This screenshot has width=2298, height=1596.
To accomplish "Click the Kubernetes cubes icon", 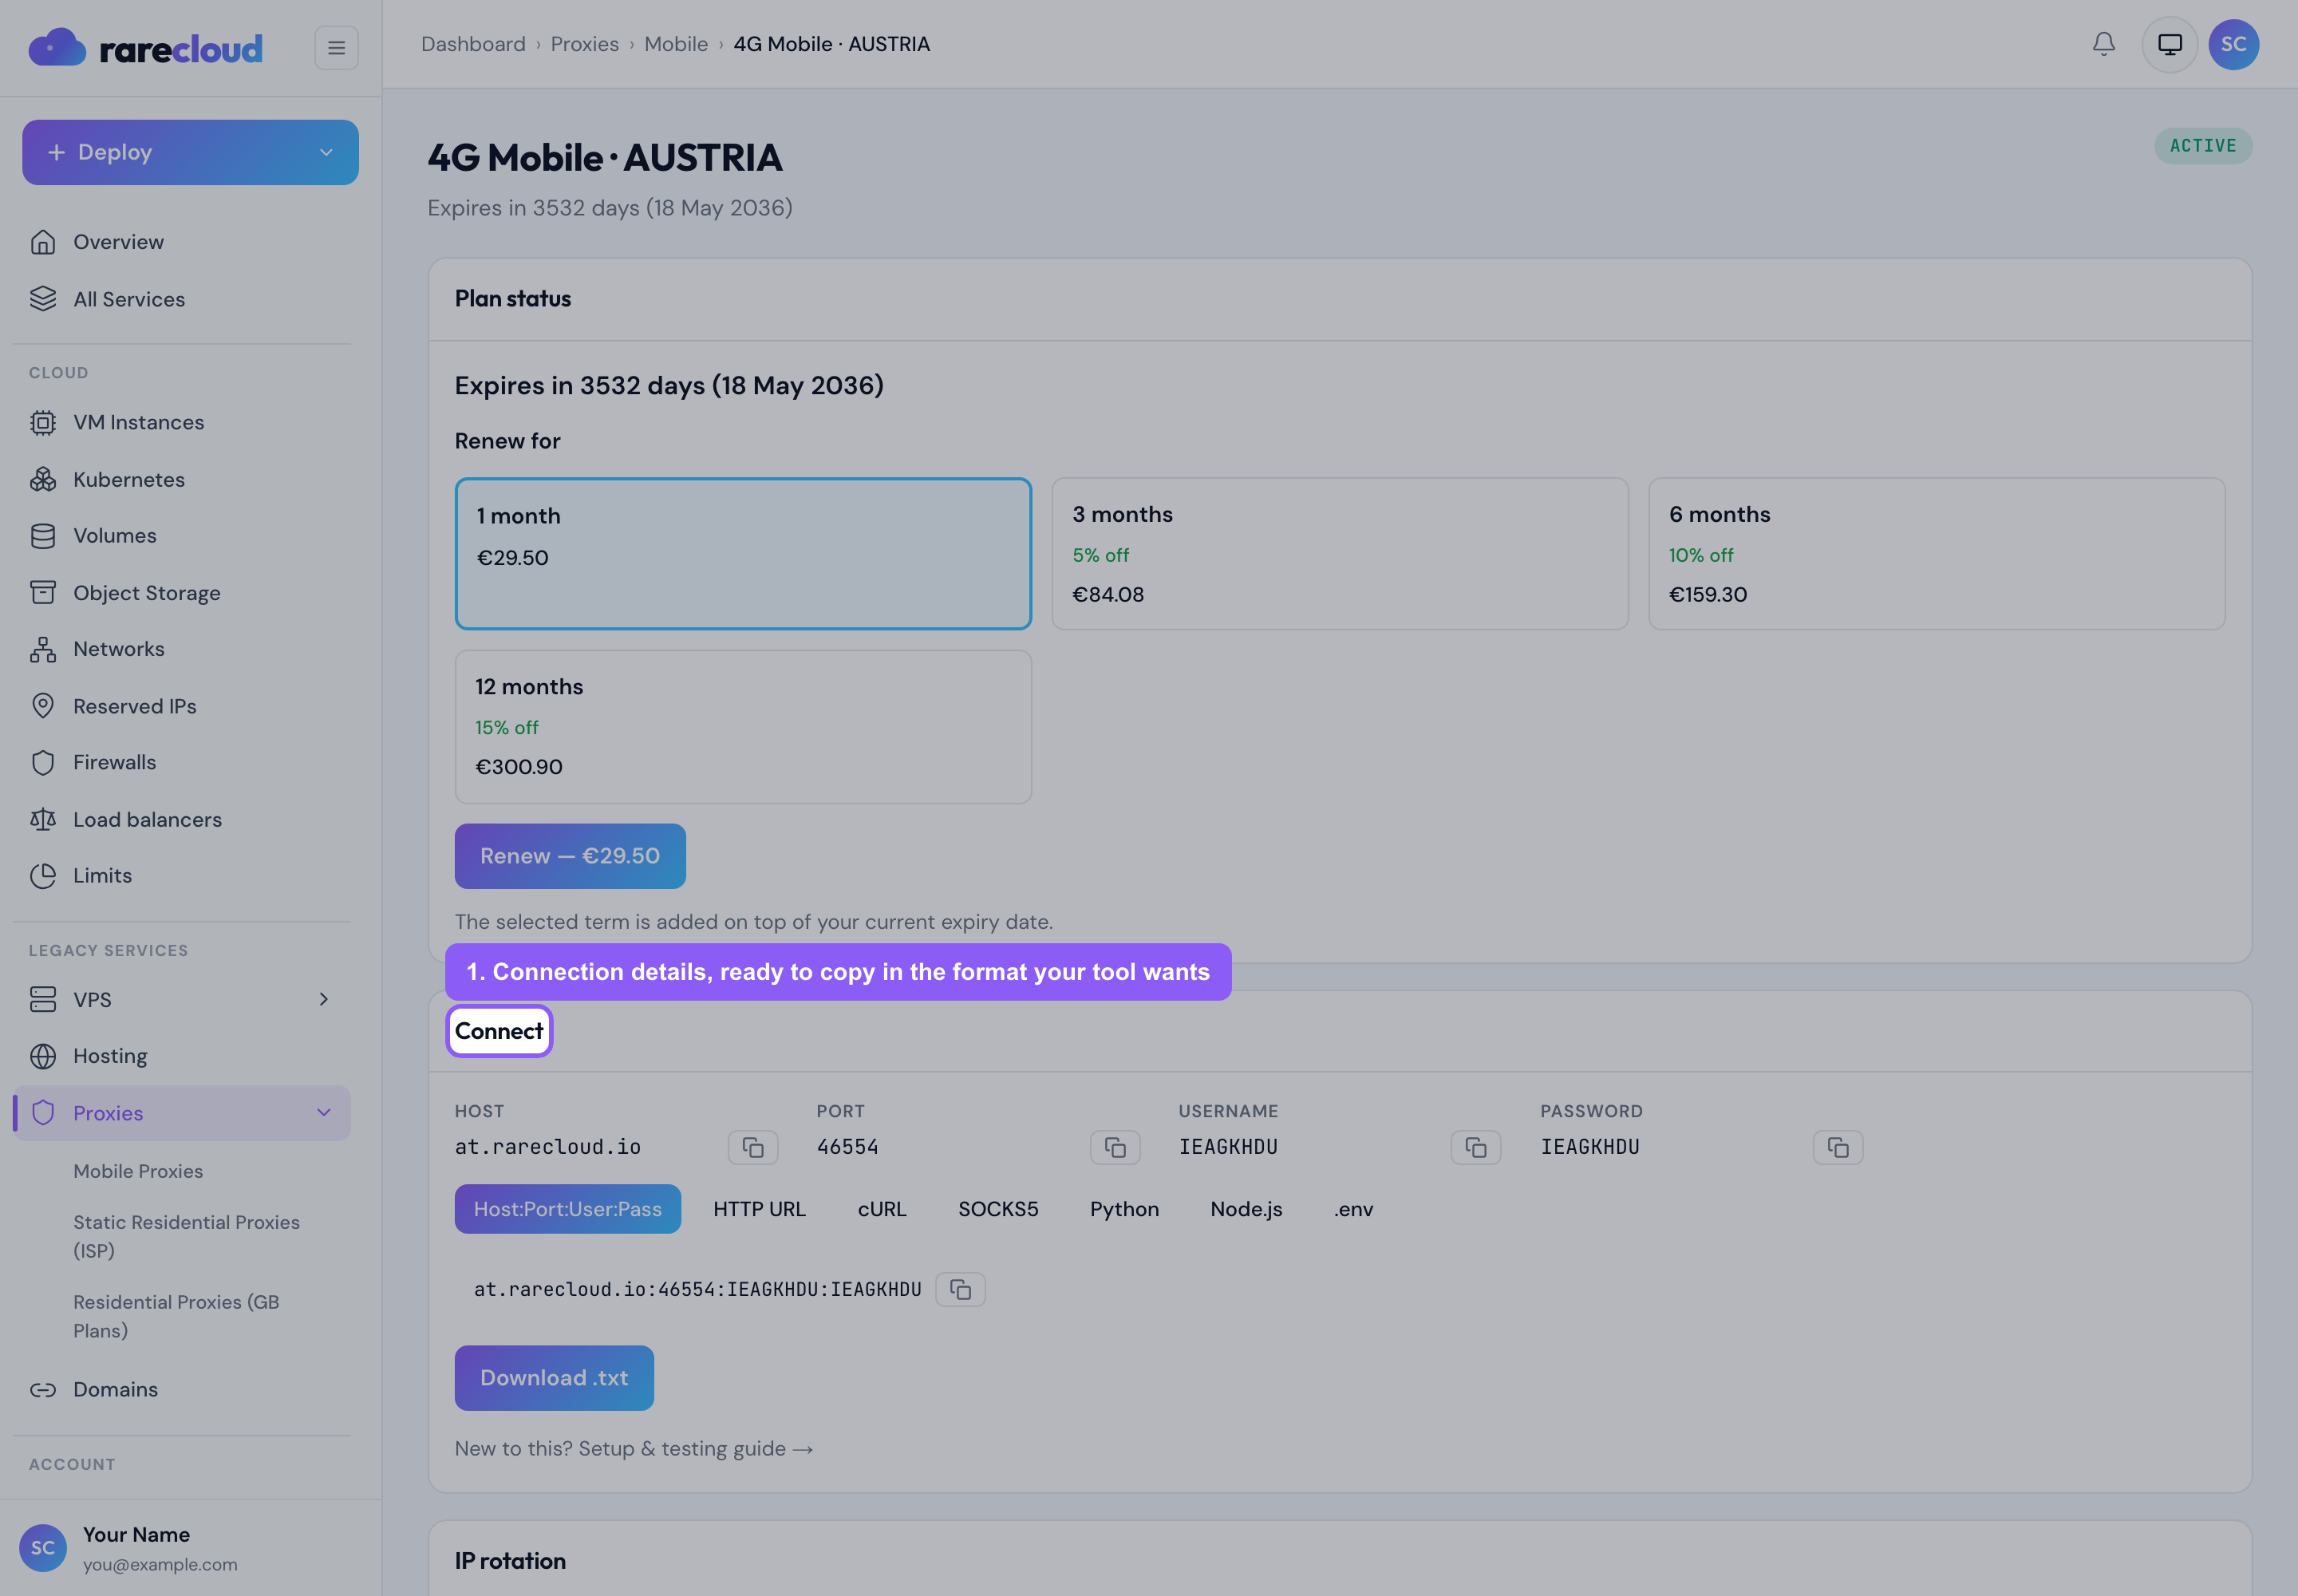I will (43, 480).
